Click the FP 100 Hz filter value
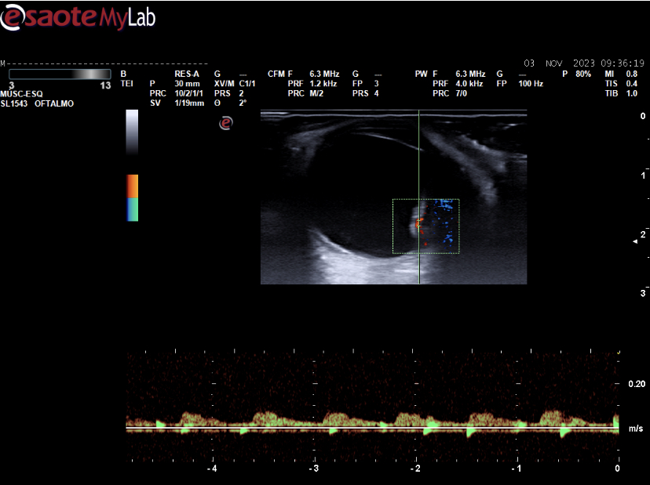 click(530, 83)
